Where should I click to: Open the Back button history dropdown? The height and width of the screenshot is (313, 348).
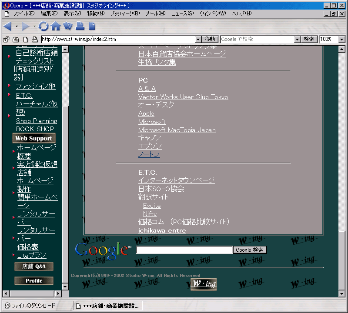17,27
